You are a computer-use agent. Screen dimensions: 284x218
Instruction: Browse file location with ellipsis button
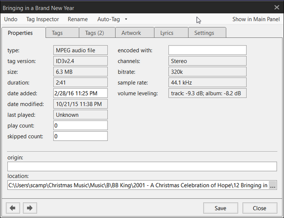[x=273, y=185]
